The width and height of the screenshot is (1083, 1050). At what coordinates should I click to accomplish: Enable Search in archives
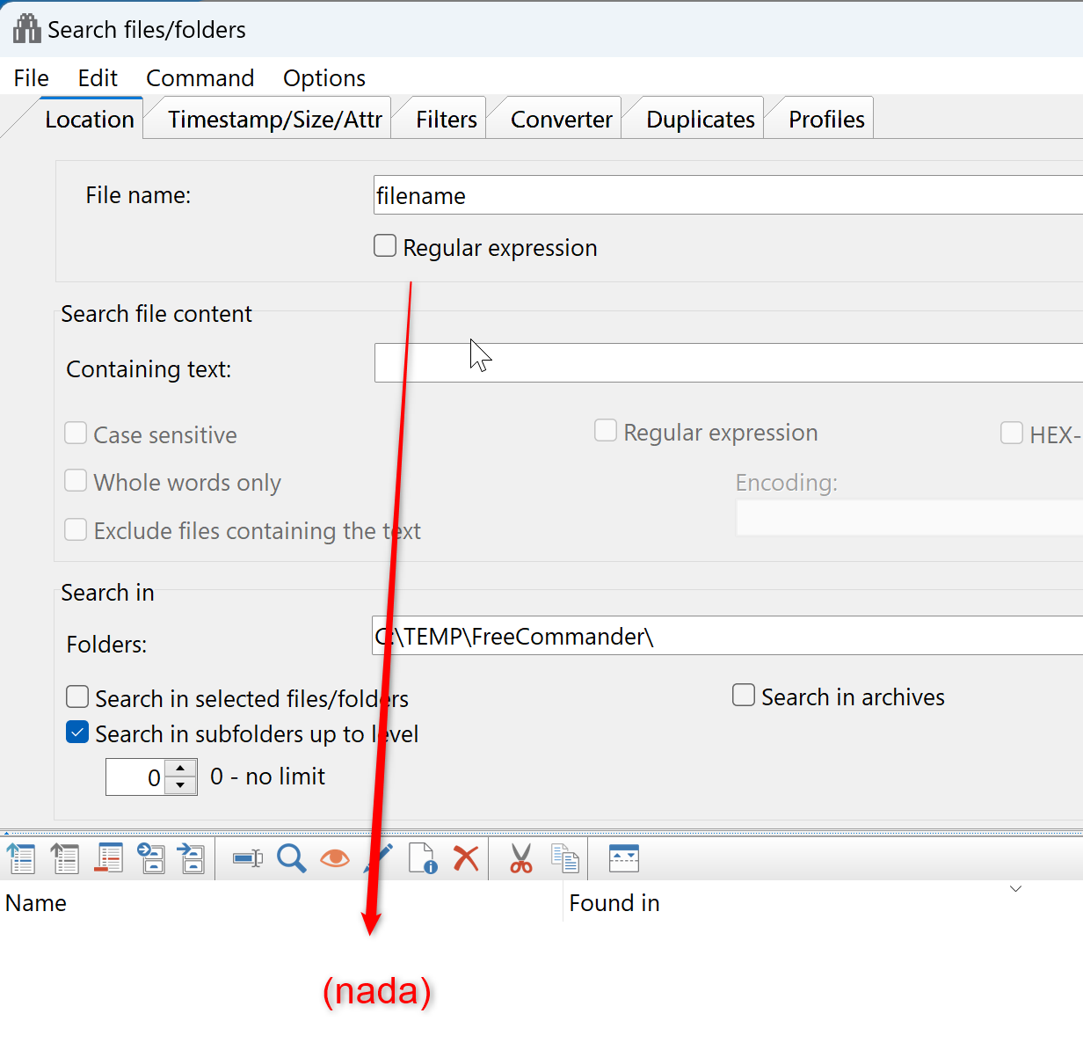744,696
